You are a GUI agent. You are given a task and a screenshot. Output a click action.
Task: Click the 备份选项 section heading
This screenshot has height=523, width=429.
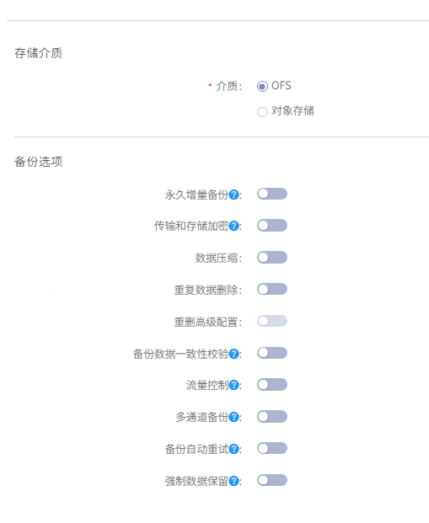(39, 162)
